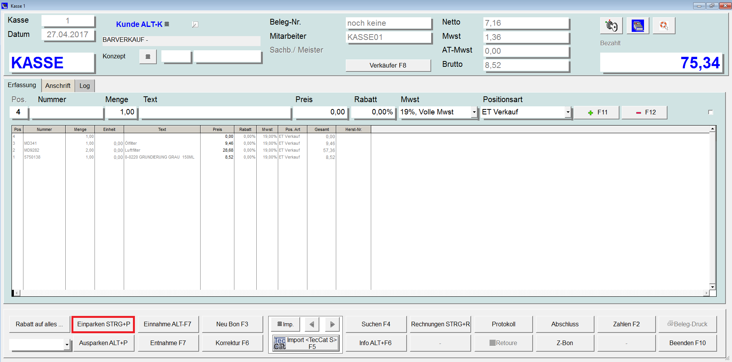Click the Menge input field showing 1,00
The image size is (732, 362).
pos(121,112)
